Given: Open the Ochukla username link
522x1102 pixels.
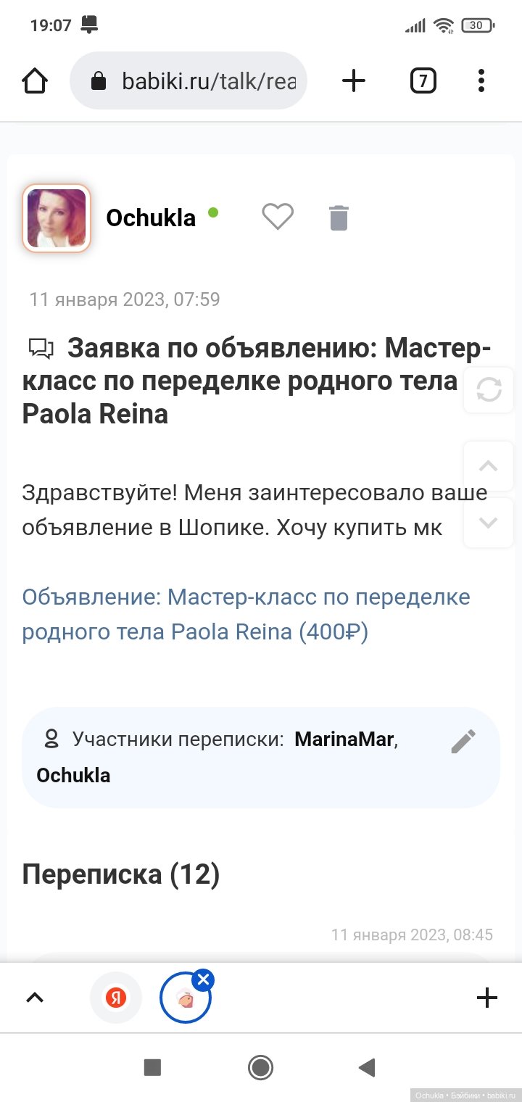Looking at the screenshot, I should tap(151, 217).
